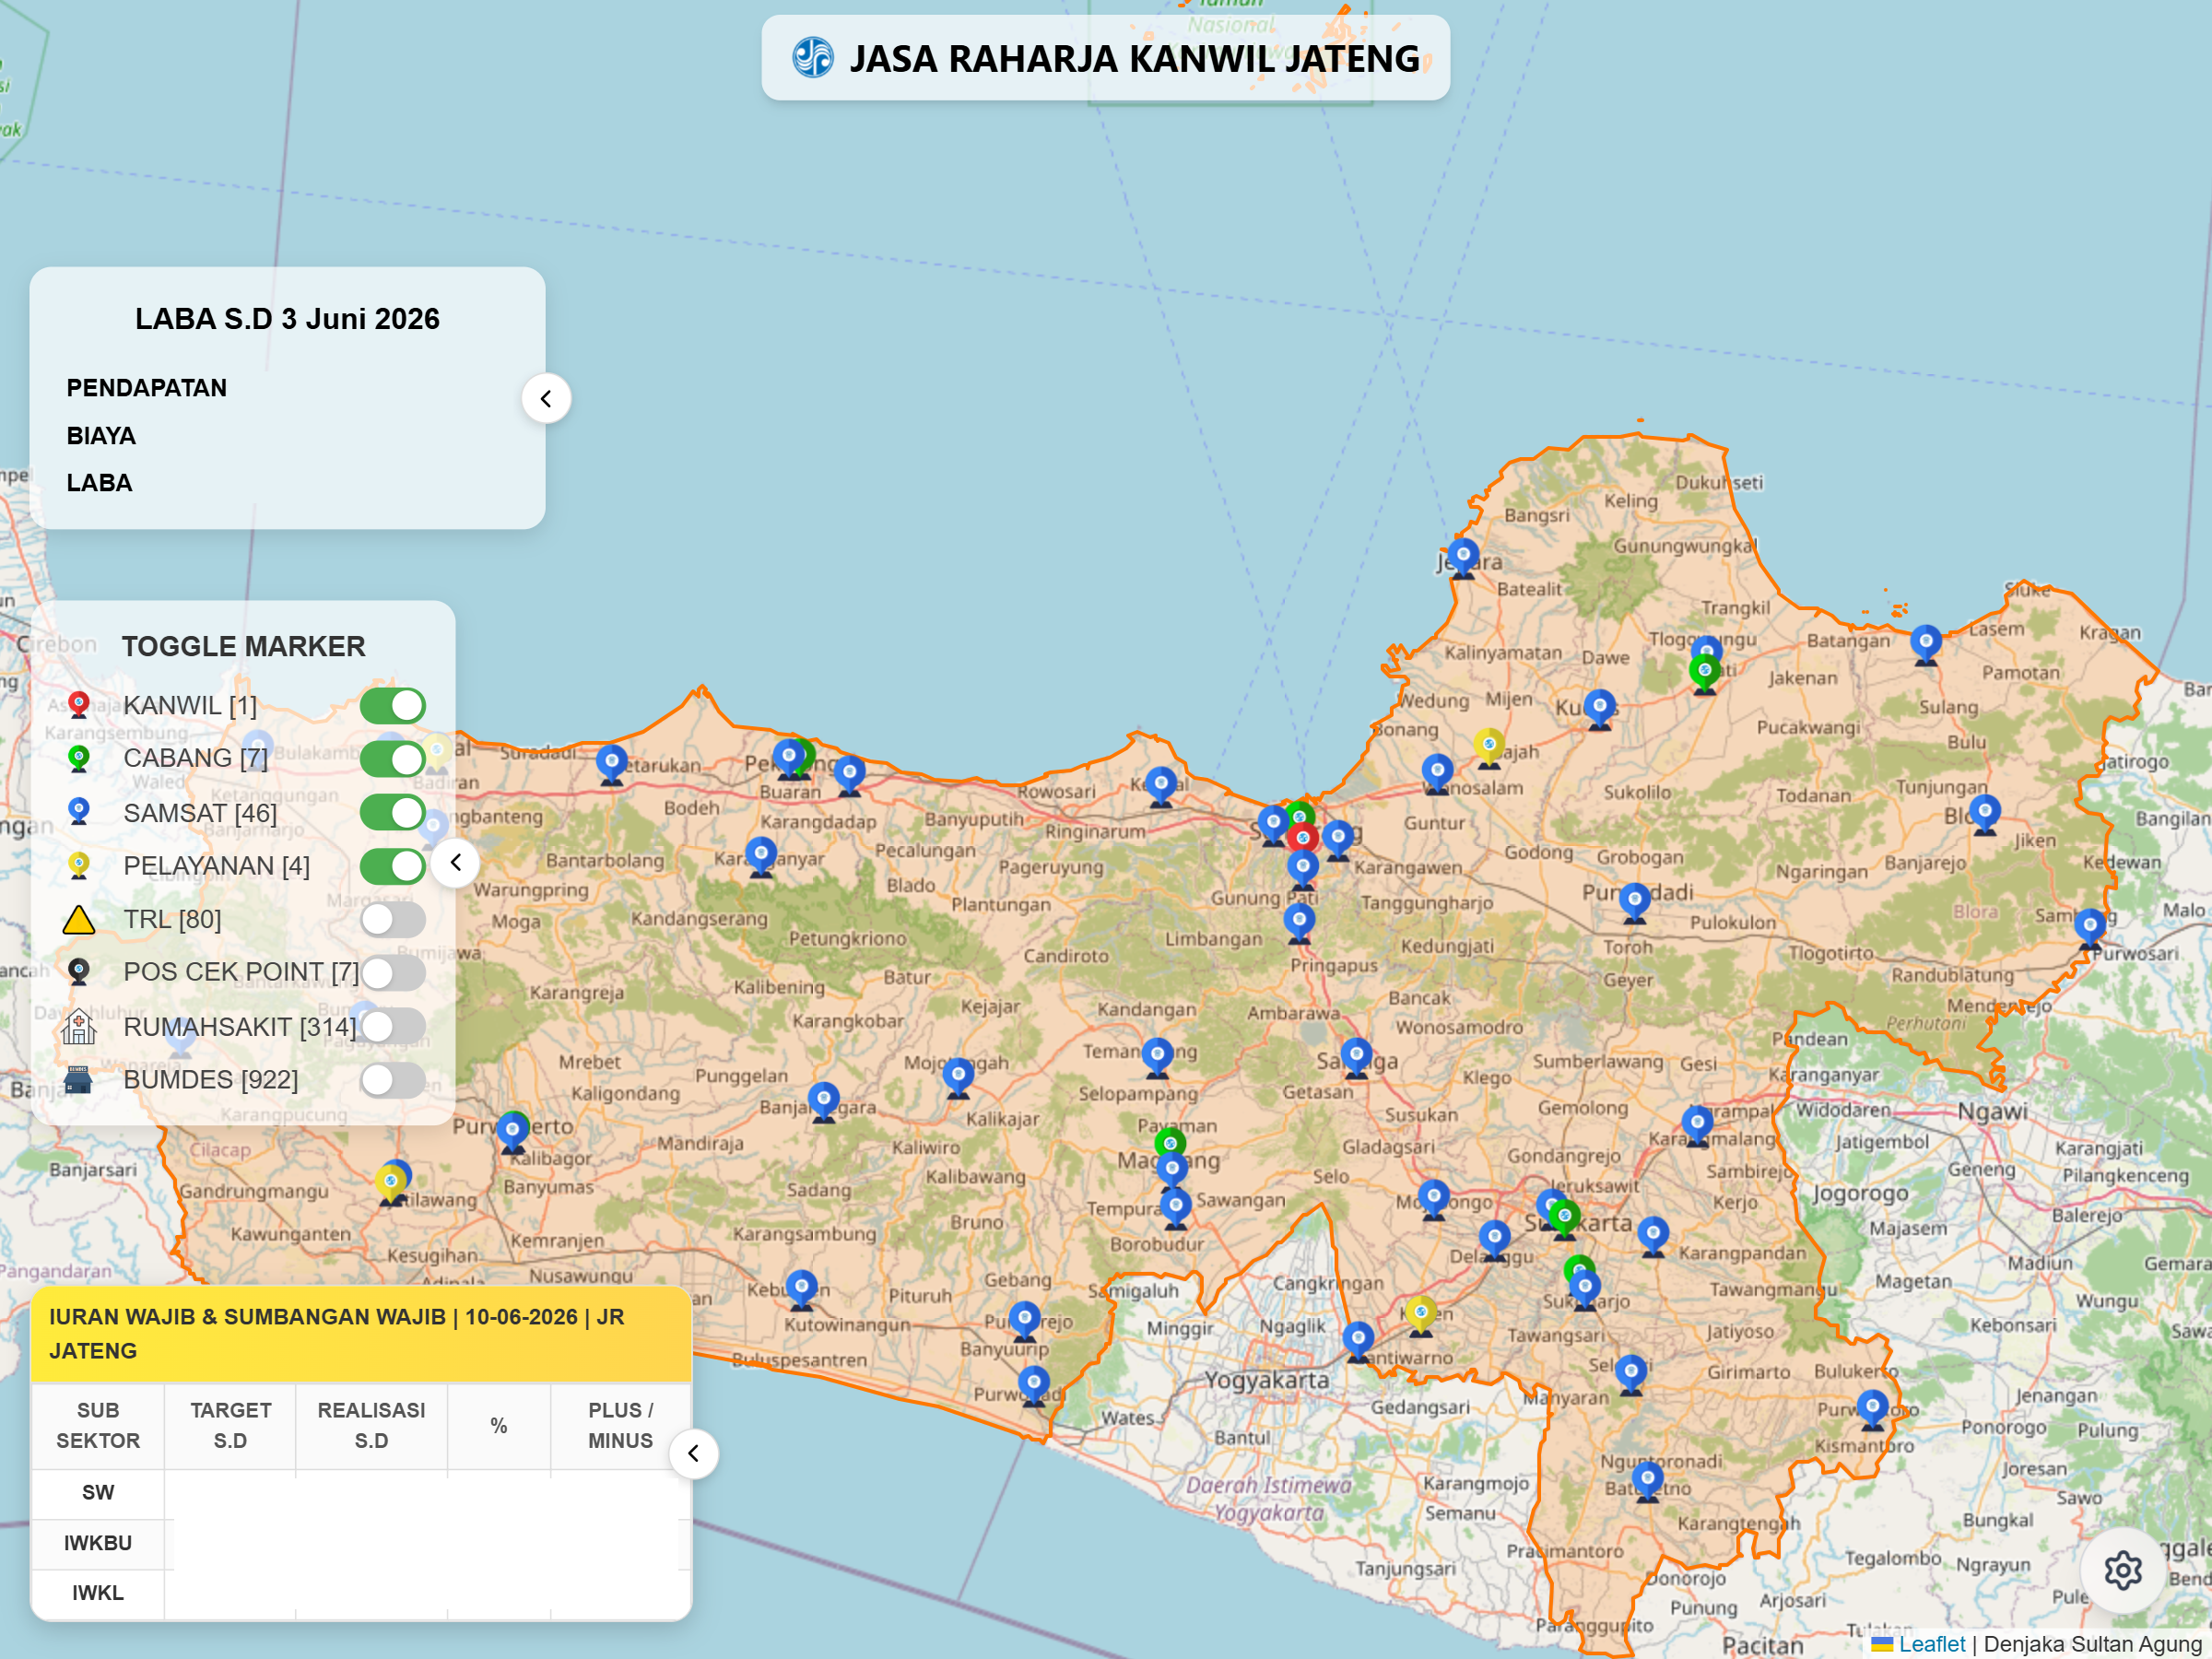Select the blue marker near Lasem

pos(1926,644)
